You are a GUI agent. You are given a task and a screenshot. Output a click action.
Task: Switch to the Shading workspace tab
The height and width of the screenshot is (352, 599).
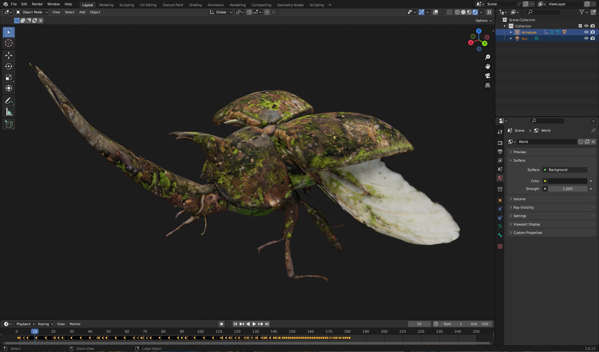pos(195,5)
